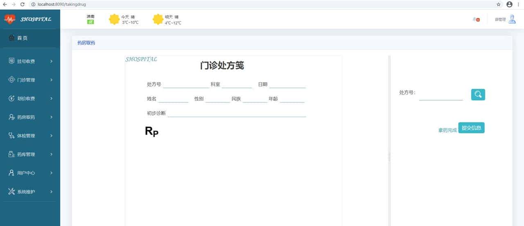Reload the page with the browser refresh icon
524x226 pixels.
[23, 4]
